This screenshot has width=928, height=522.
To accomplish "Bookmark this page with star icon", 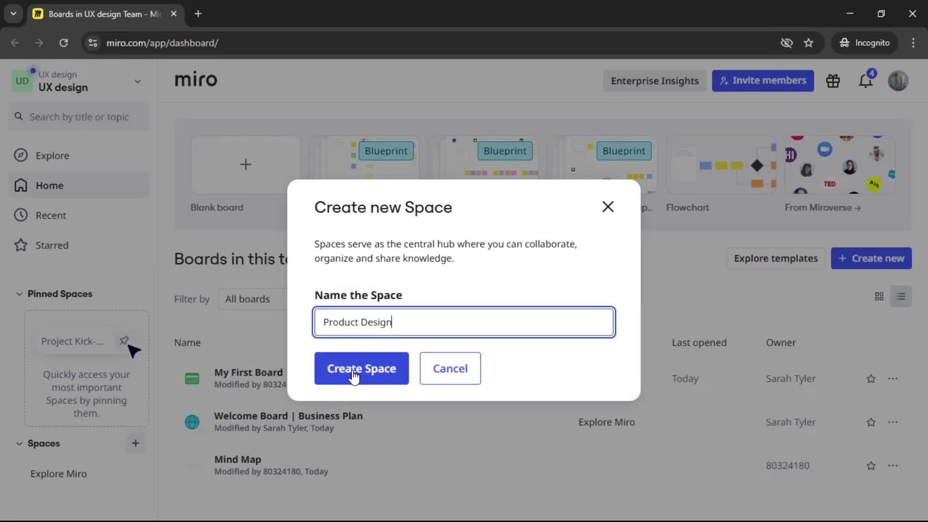I will pos(809,43).
